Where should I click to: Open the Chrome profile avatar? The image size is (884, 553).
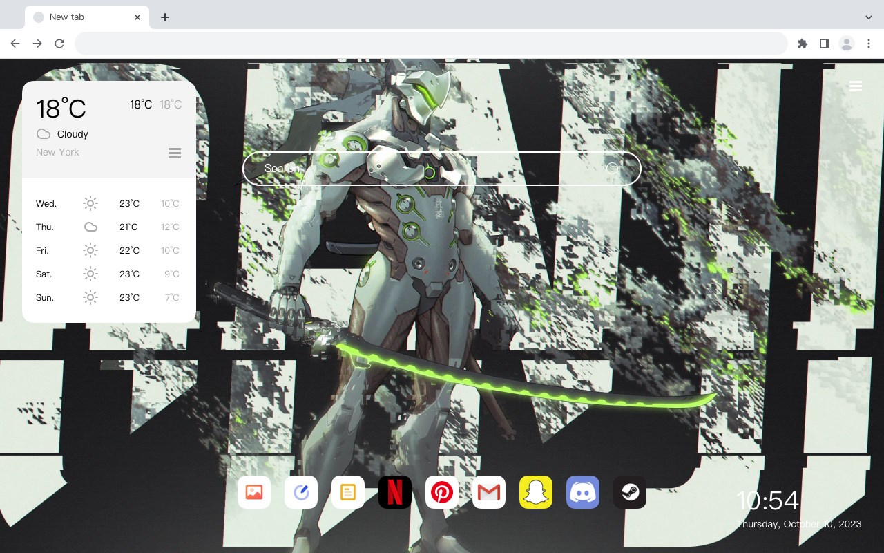point(847,44)
